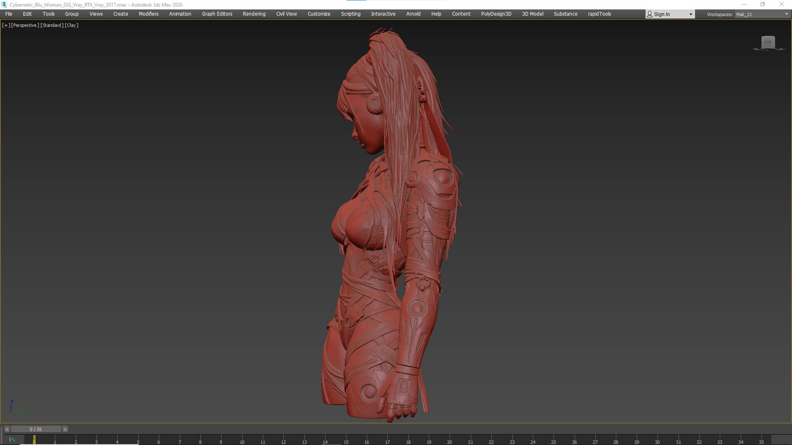Open the Help menu

coord(436,14)
